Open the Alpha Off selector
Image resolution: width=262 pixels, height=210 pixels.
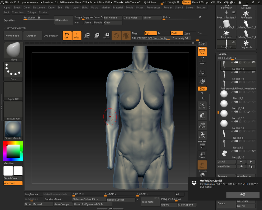click(13, 91)
